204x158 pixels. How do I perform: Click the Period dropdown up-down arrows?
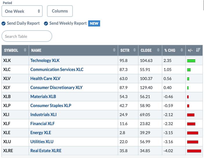pyautogui.click(x=39, y=11)
